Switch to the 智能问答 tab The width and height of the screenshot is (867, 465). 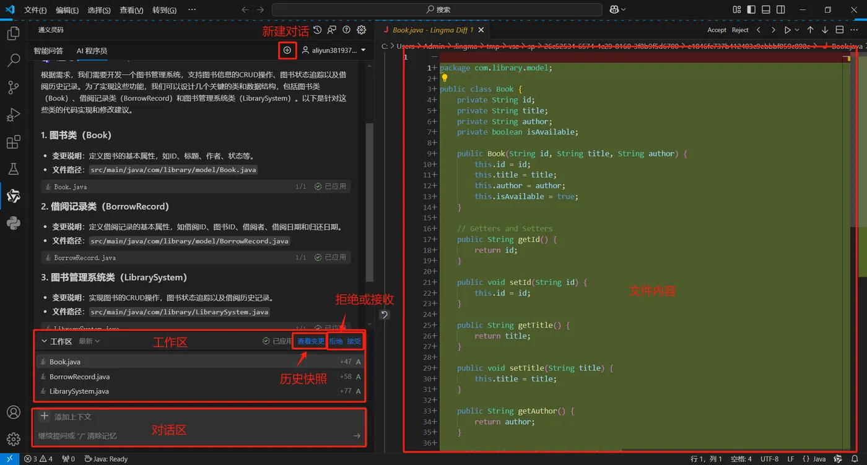[48, 51]
